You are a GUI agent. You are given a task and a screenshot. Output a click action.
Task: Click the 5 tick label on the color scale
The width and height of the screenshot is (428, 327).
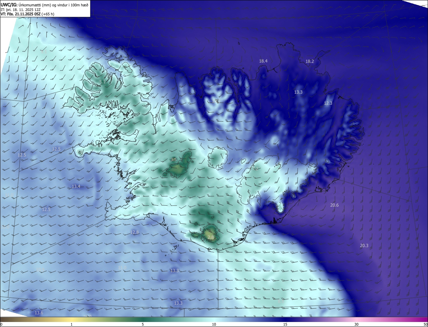(x=143, y=324)
